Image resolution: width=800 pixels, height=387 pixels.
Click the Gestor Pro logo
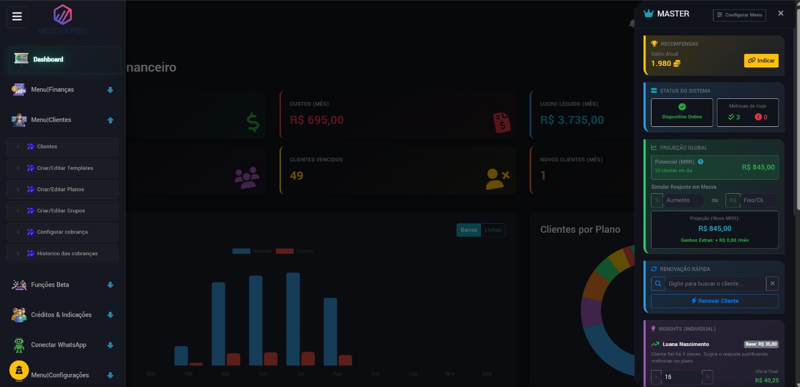pyautogui.click(x=62, y=19)
